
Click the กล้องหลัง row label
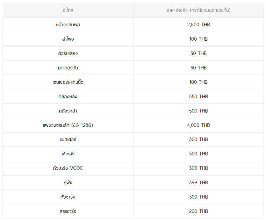click(x=68, y=97)
